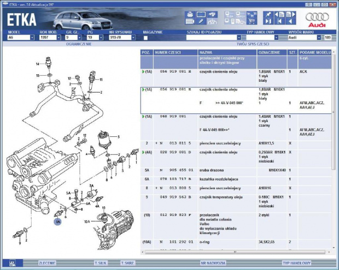Viewport: 339px width, 270px height.
Task: Click ZLECENIE in the bottom bar
Action: pyautogui.click(x=47, y=263)
